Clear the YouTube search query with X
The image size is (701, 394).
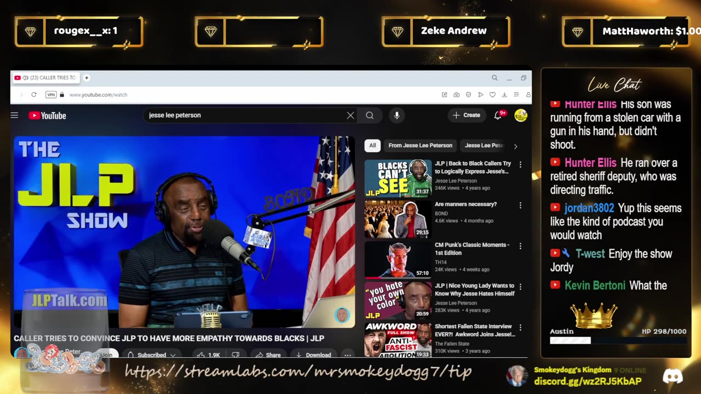(x=350, y=115)
